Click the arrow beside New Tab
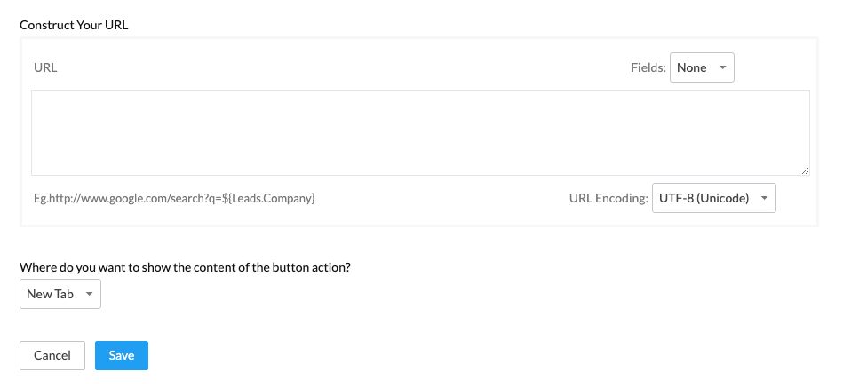The image size is (843, 388). click(89, 294)
